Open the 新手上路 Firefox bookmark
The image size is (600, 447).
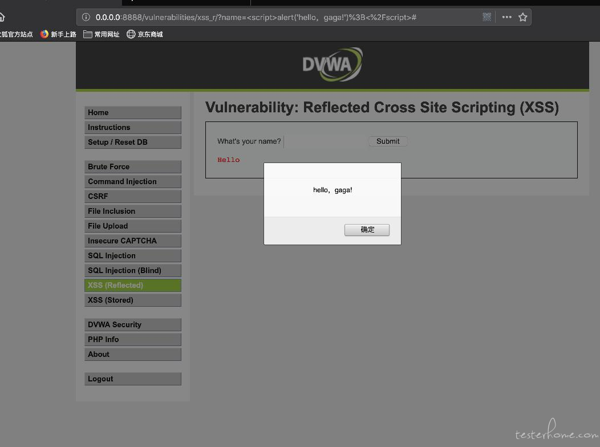tap(58, 34)
